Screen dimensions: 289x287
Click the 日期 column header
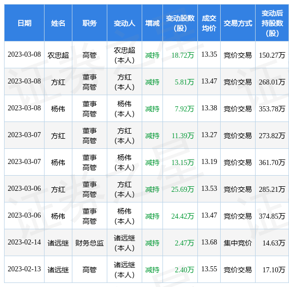(x=24, y=23)
